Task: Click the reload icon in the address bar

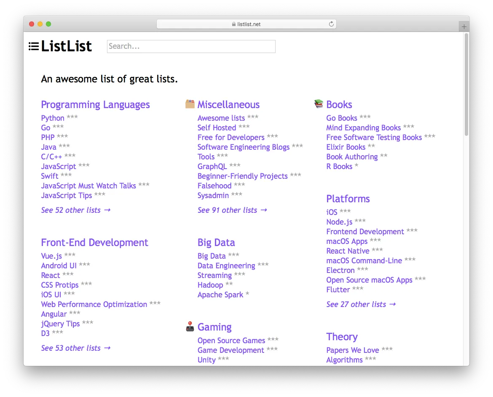Action: pos(331,24)
